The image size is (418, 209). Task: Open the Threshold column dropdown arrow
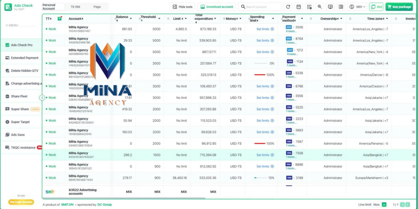(159, 19)
